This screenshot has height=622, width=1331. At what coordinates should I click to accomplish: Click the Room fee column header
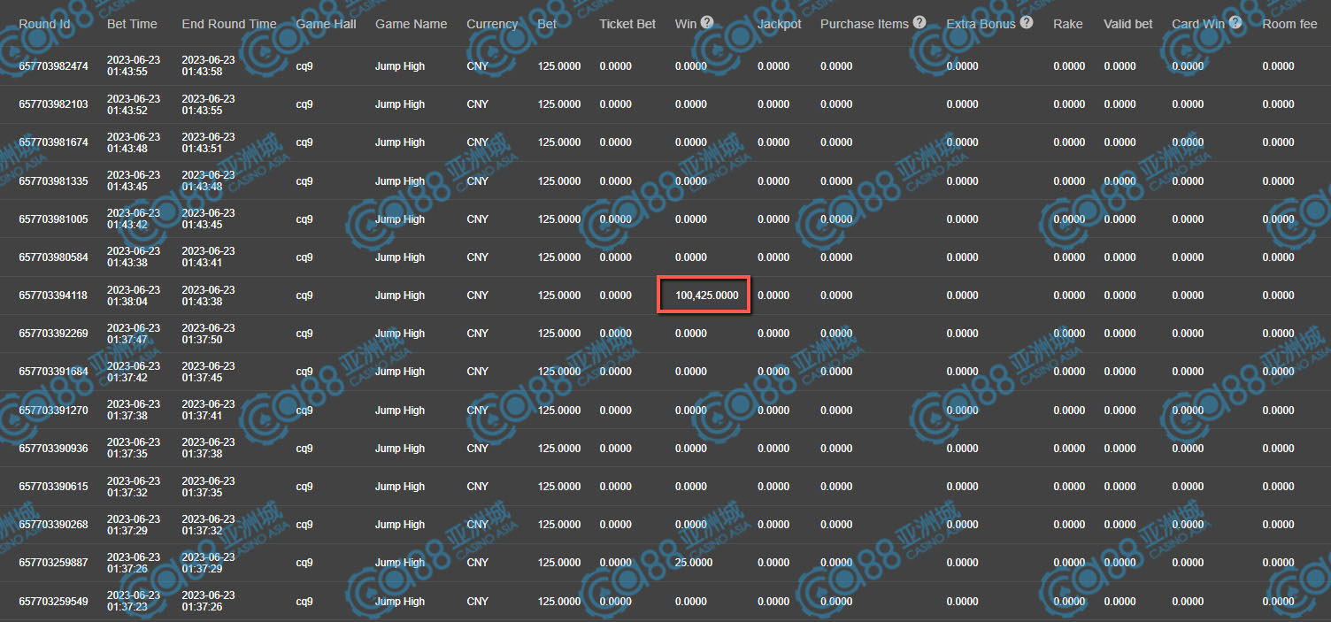[1290, 24]
